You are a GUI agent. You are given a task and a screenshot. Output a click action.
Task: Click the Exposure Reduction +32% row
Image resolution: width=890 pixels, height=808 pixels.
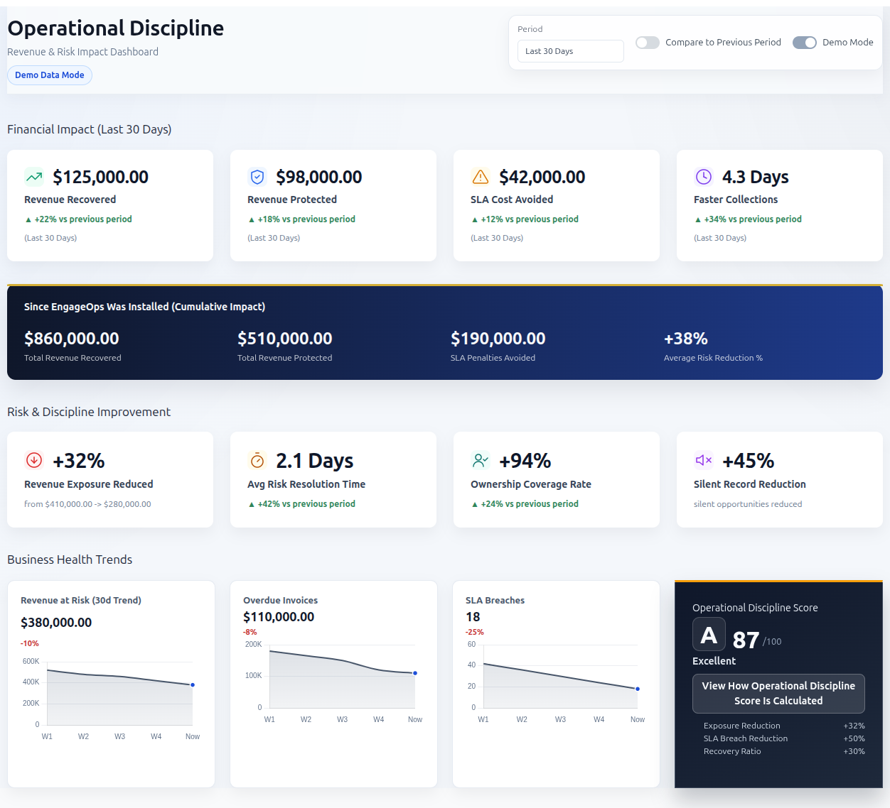(784, 726)
